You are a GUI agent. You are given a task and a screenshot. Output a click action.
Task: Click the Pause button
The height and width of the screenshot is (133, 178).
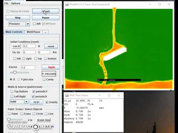(46, 18)
